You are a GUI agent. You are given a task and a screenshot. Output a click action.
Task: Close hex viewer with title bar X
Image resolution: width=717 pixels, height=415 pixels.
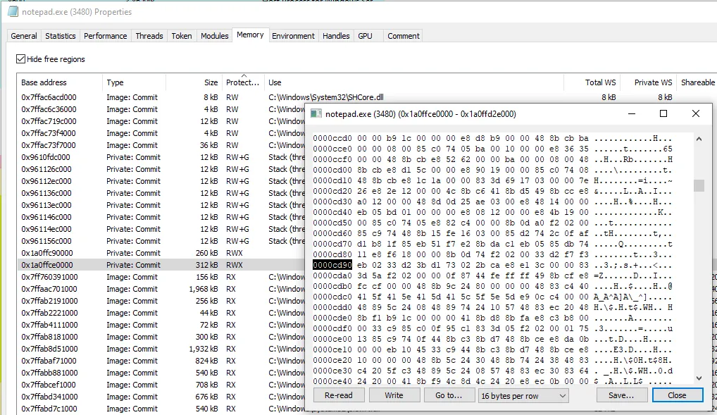(695, 113)
